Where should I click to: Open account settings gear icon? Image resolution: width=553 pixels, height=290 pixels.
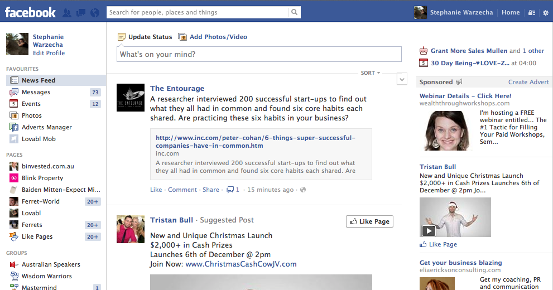pyautogui.click(x=546, y=13)
